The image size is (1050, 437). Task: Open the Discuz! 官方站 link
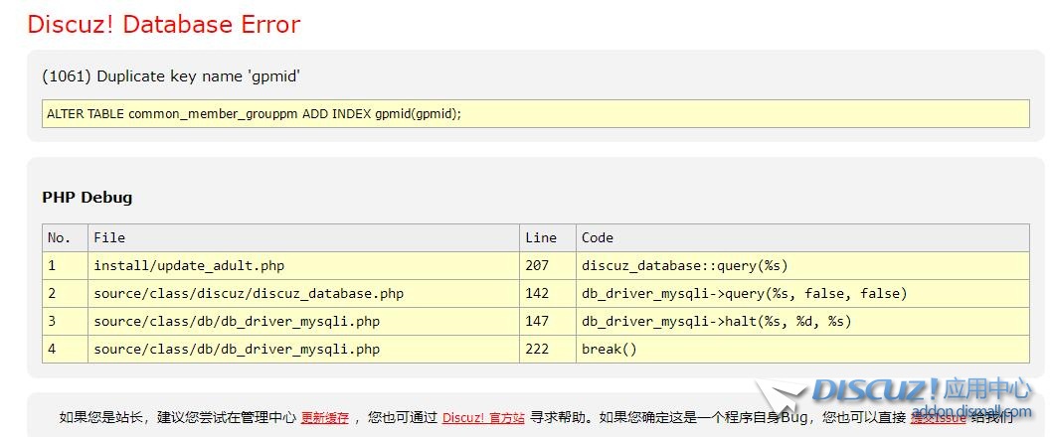[483, 418]
